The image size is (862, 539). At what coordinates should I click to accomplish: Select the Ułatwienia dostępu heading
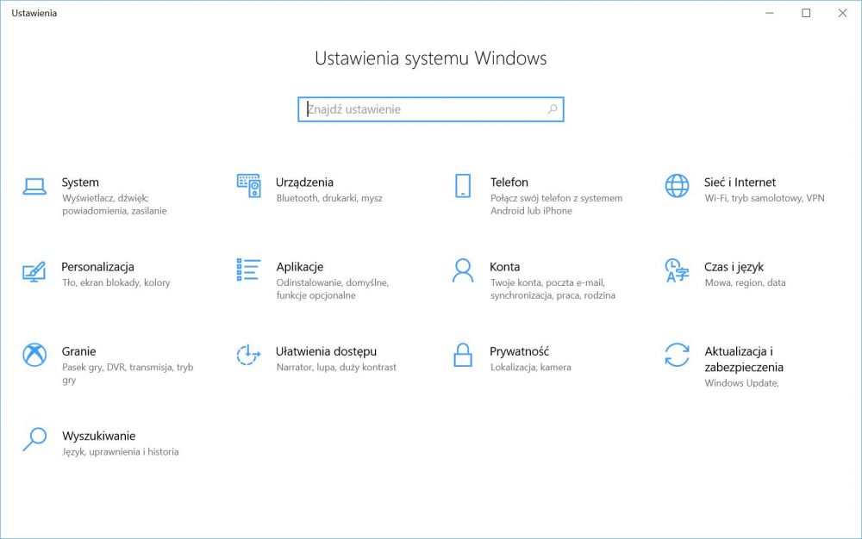click(x=326, y=352)
